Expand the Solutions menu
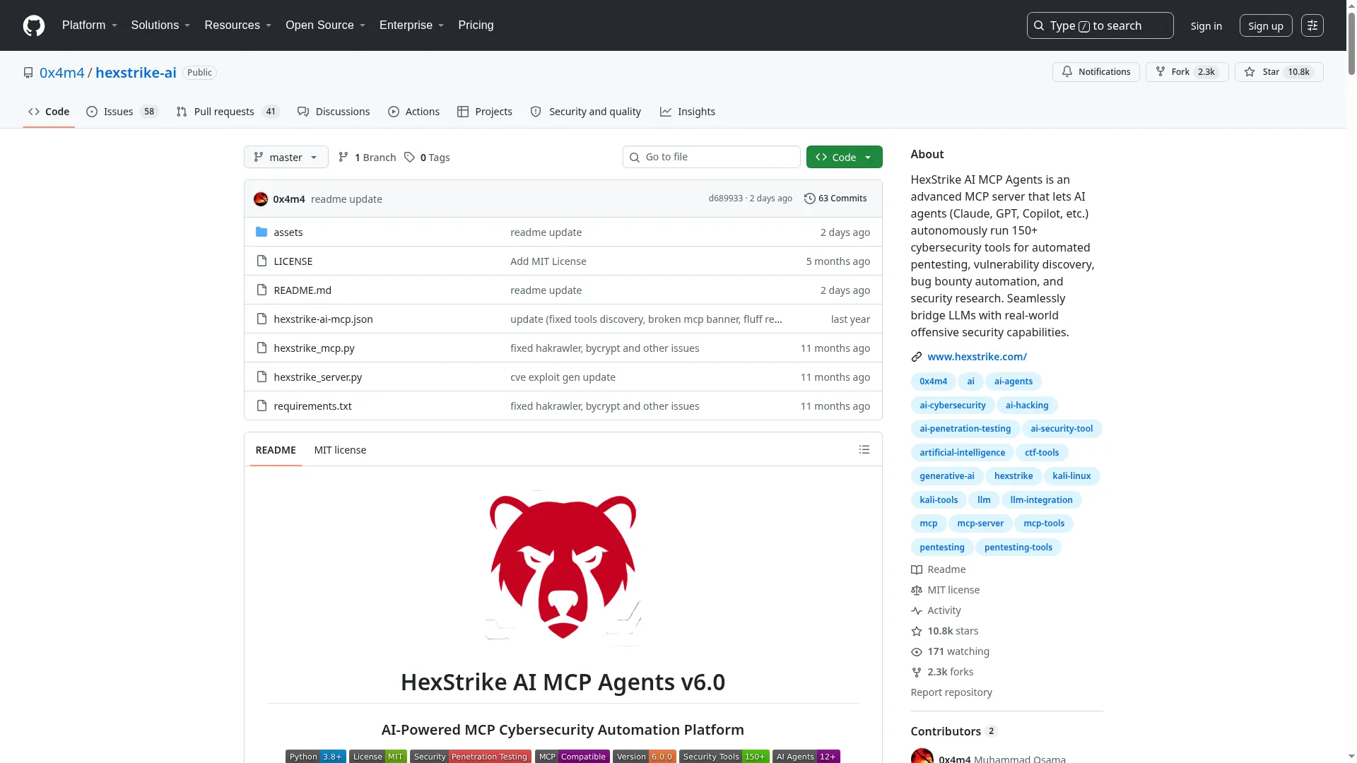The height and width of the screenshot is (763, 1357). (x=160, y=25)
